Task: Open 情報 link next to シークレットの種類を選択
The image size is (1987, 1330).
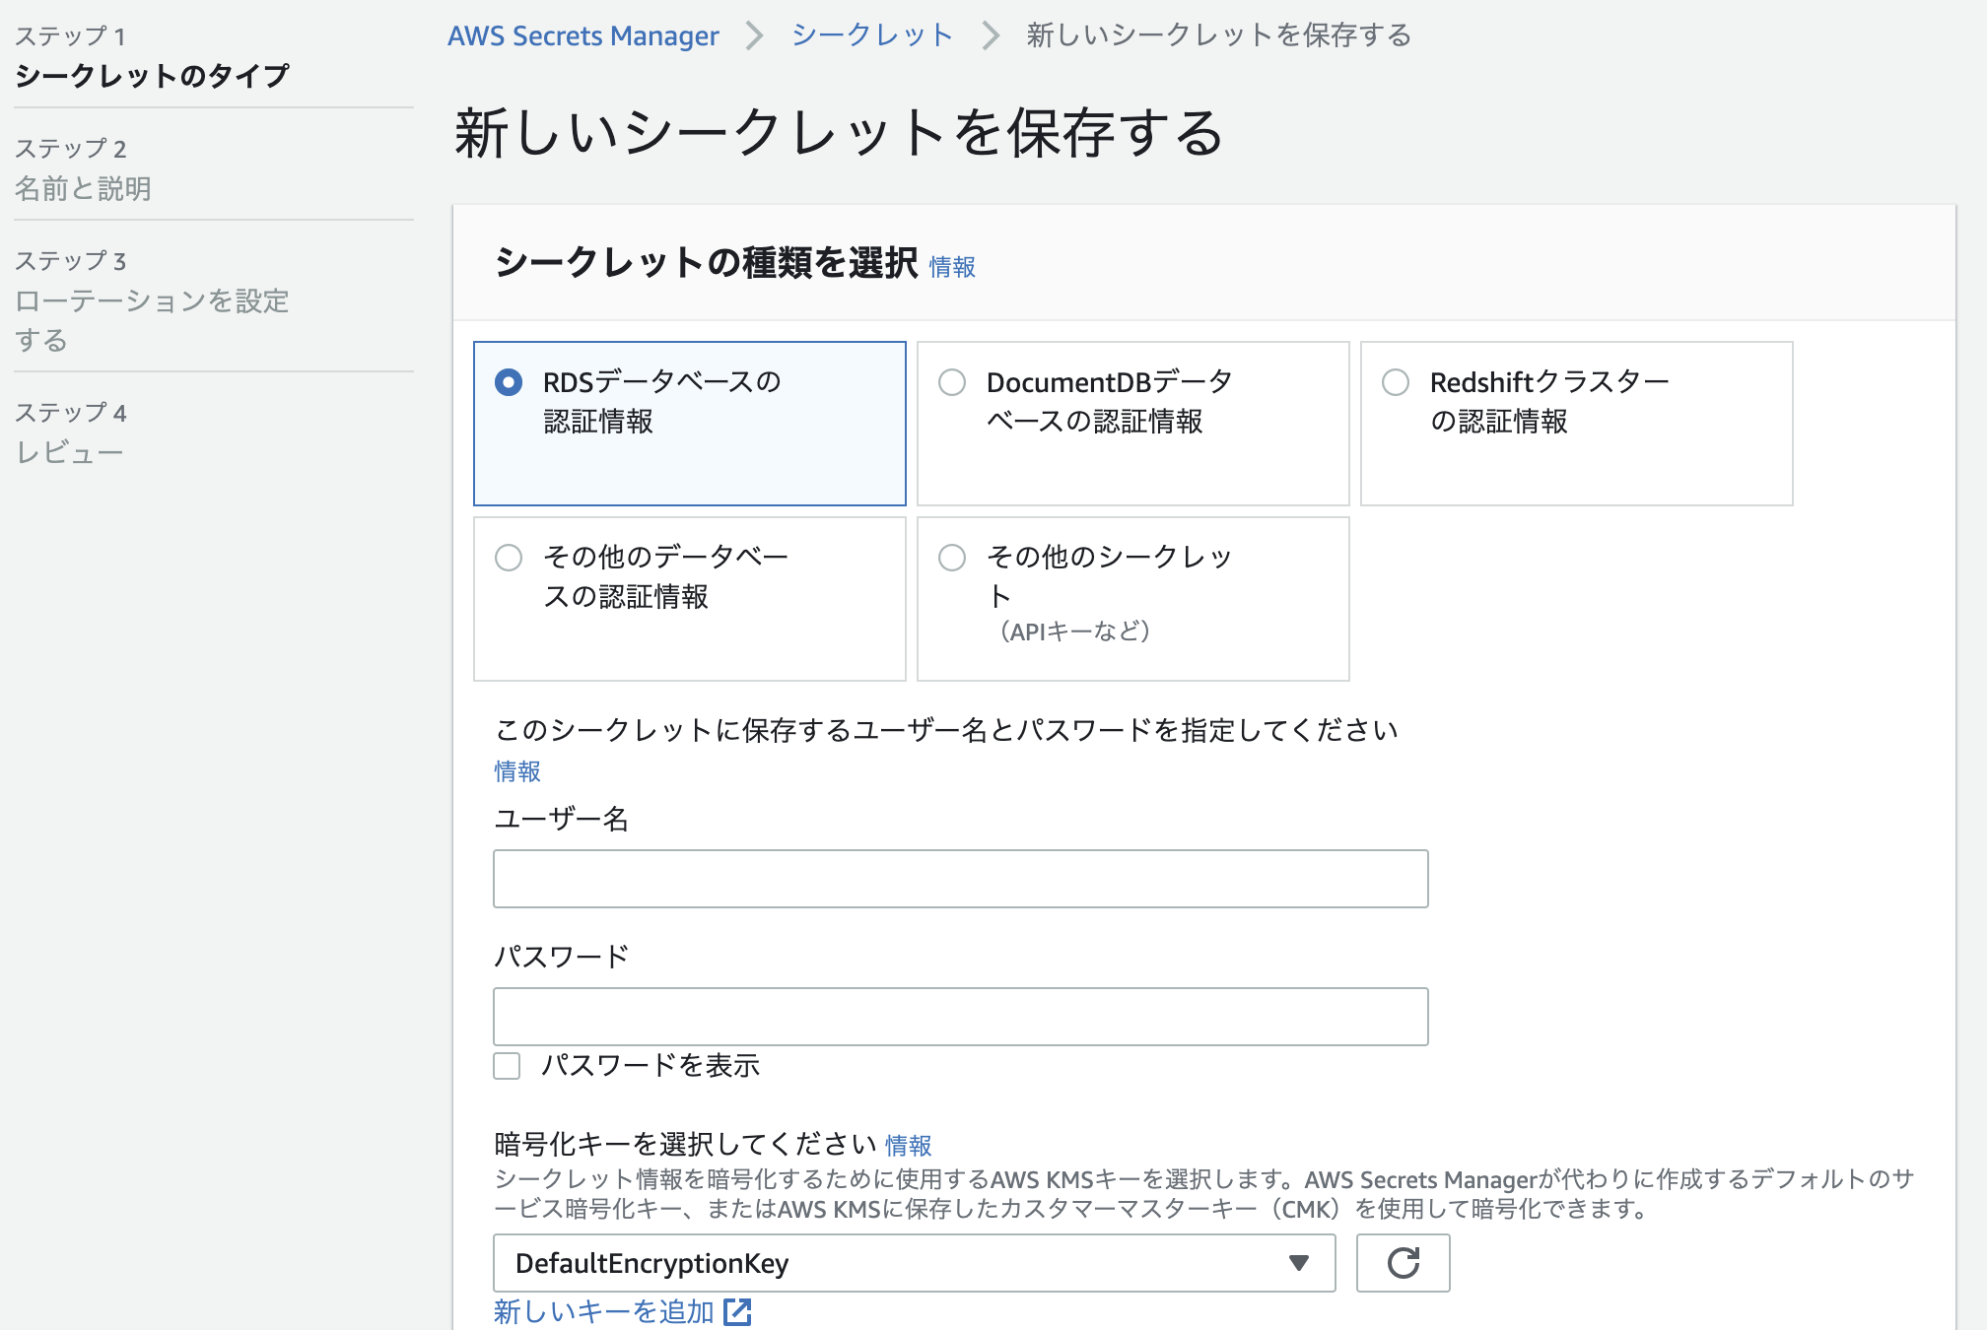Action: [952, 267]
